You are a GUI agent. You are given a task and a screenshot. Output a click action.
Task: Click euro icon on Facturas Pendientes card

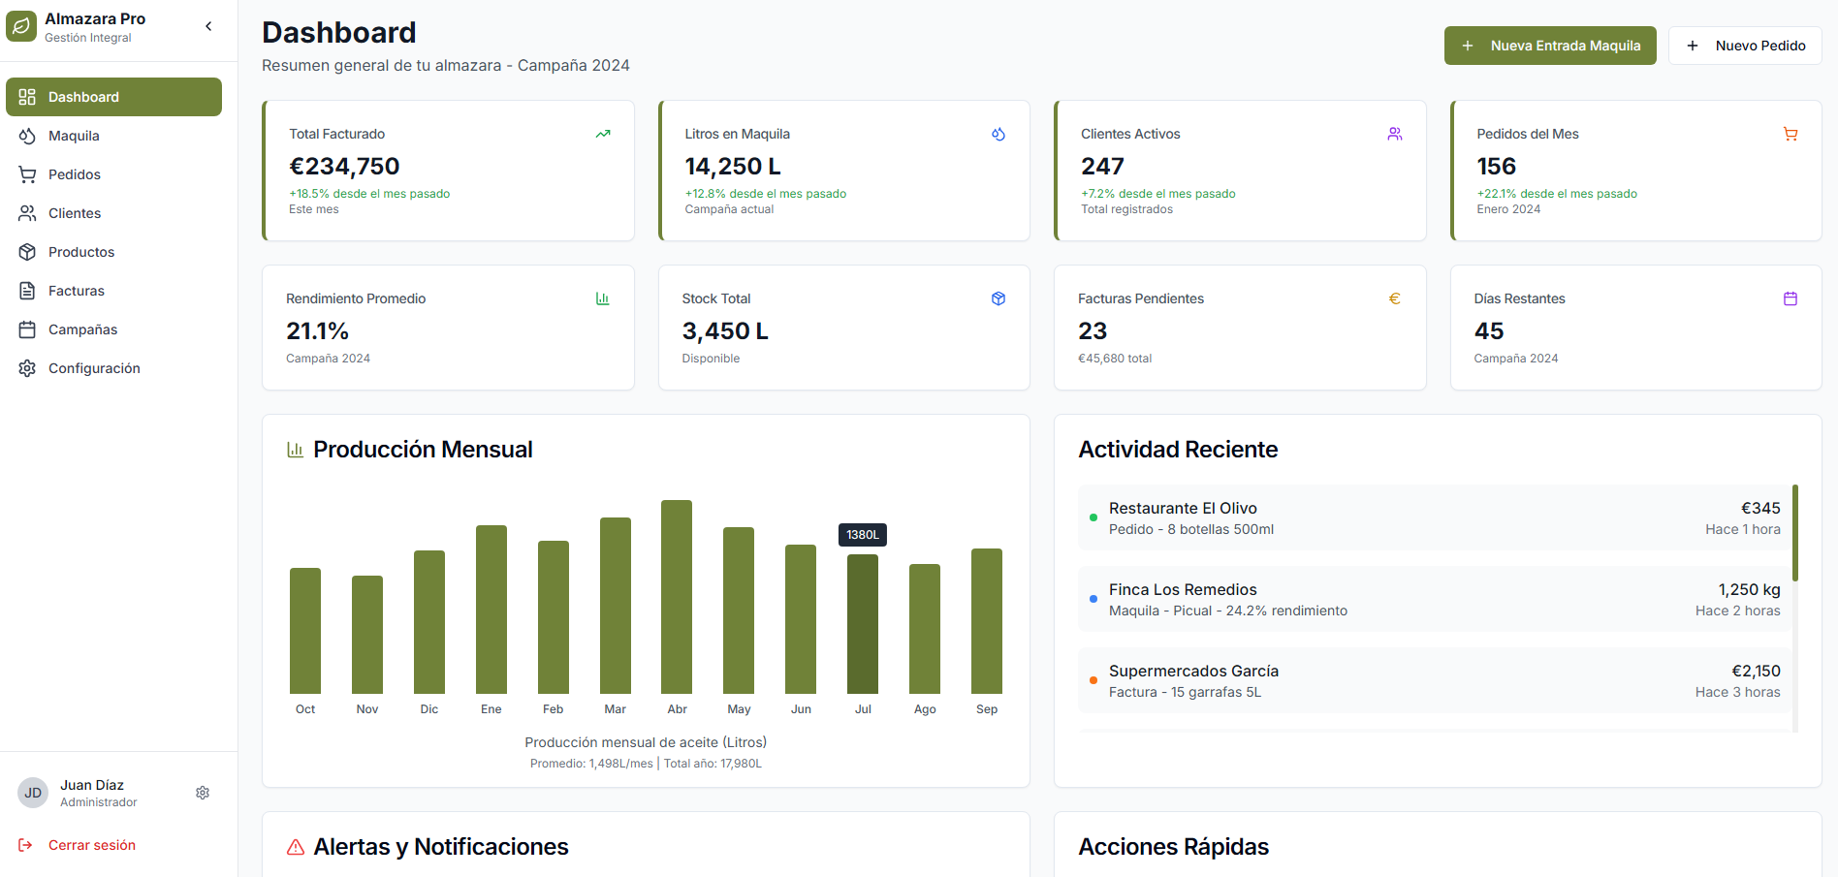(1394, 298)
